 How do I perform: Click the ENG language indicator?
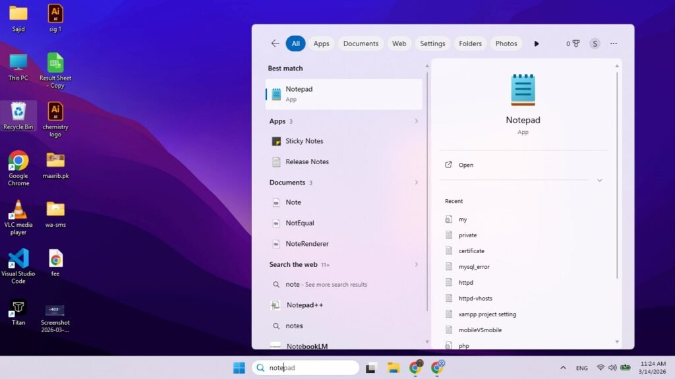(581, 368)
